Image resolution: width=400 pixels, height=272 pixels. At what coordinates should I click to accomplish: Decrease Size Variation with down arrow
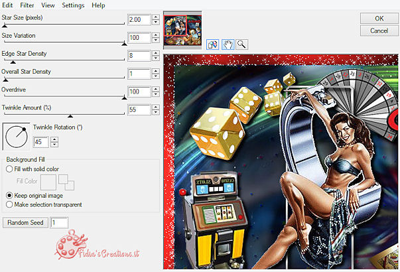pos(156,40)
